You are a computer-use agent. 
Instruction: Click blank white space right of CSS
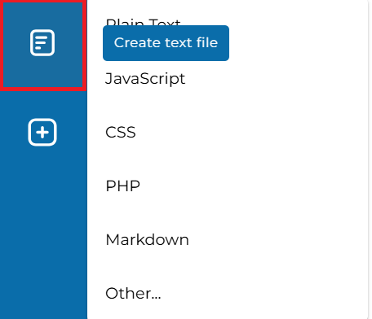click(250, 133)
